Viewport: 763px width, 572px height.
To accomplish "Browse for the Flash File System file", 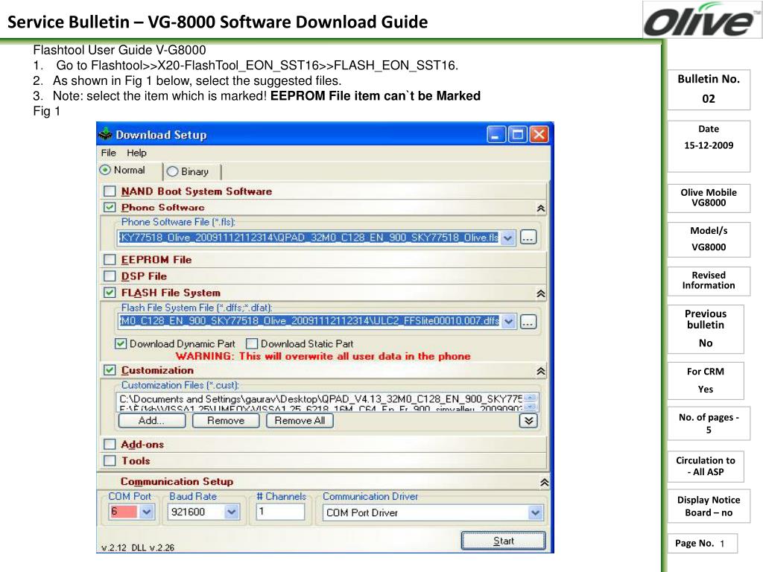I will pyautogui.click(x=528, y=322).
